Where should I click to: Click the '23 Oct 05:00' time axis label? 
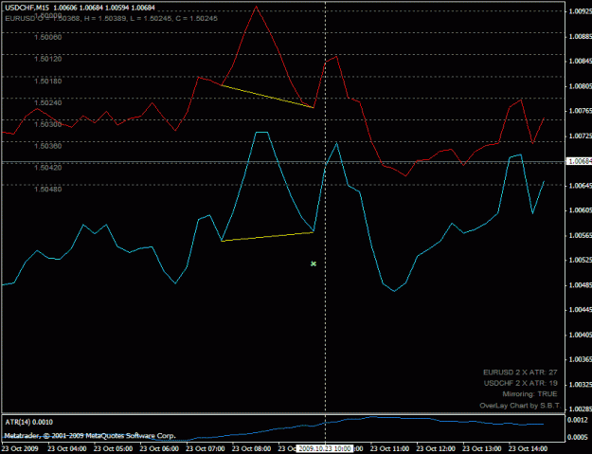pyautogui.click(x=114, y=448)
